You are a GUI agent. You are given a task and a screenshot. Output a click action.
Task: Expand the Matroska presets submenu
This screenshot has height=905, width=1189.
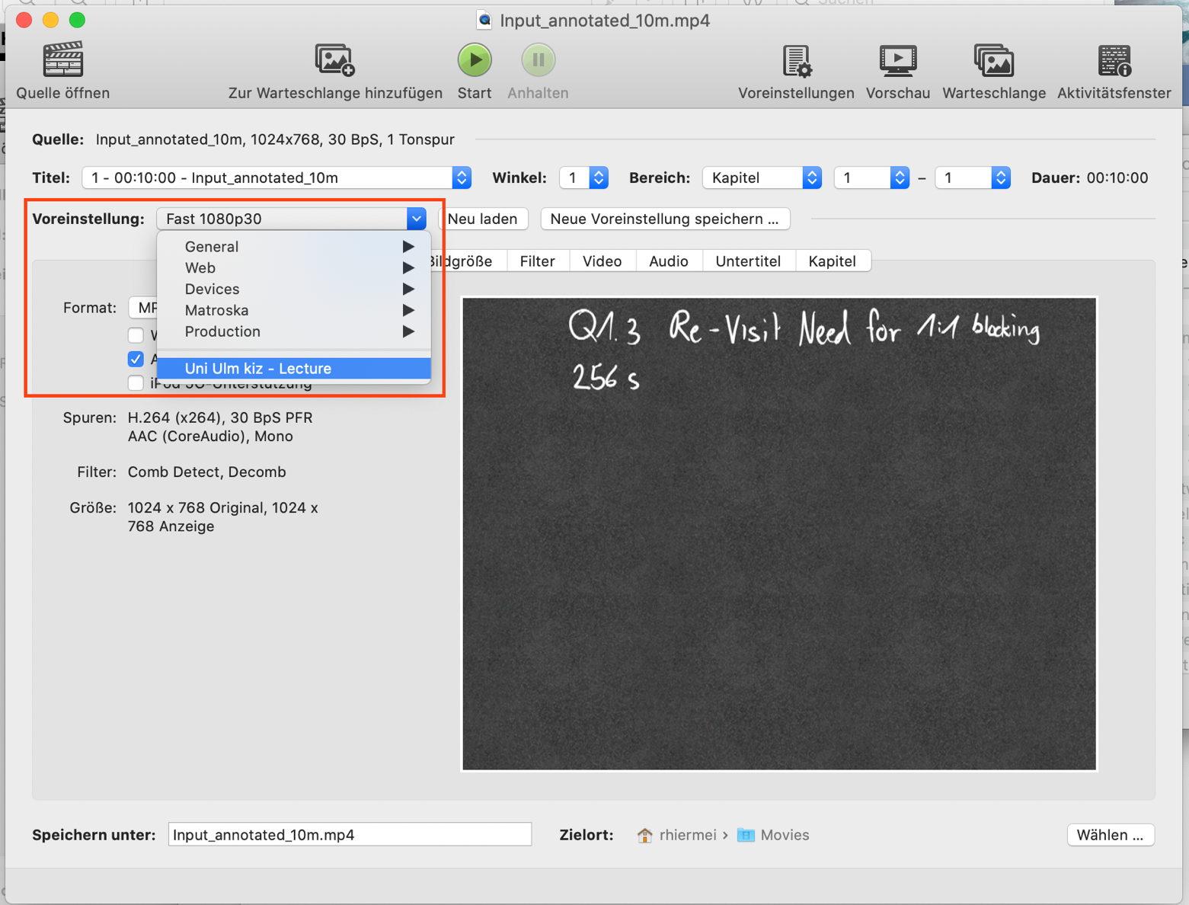tap(294, 311)
